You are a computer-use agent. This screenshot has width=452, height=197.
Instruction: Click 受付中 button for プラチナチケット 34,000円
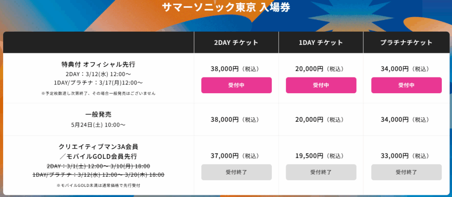(407, 85)
